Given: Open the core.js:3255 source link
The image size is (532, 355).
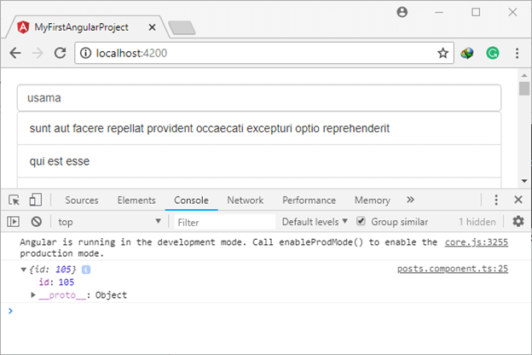Looking at the screenshot, I should [x=477, y=242].
